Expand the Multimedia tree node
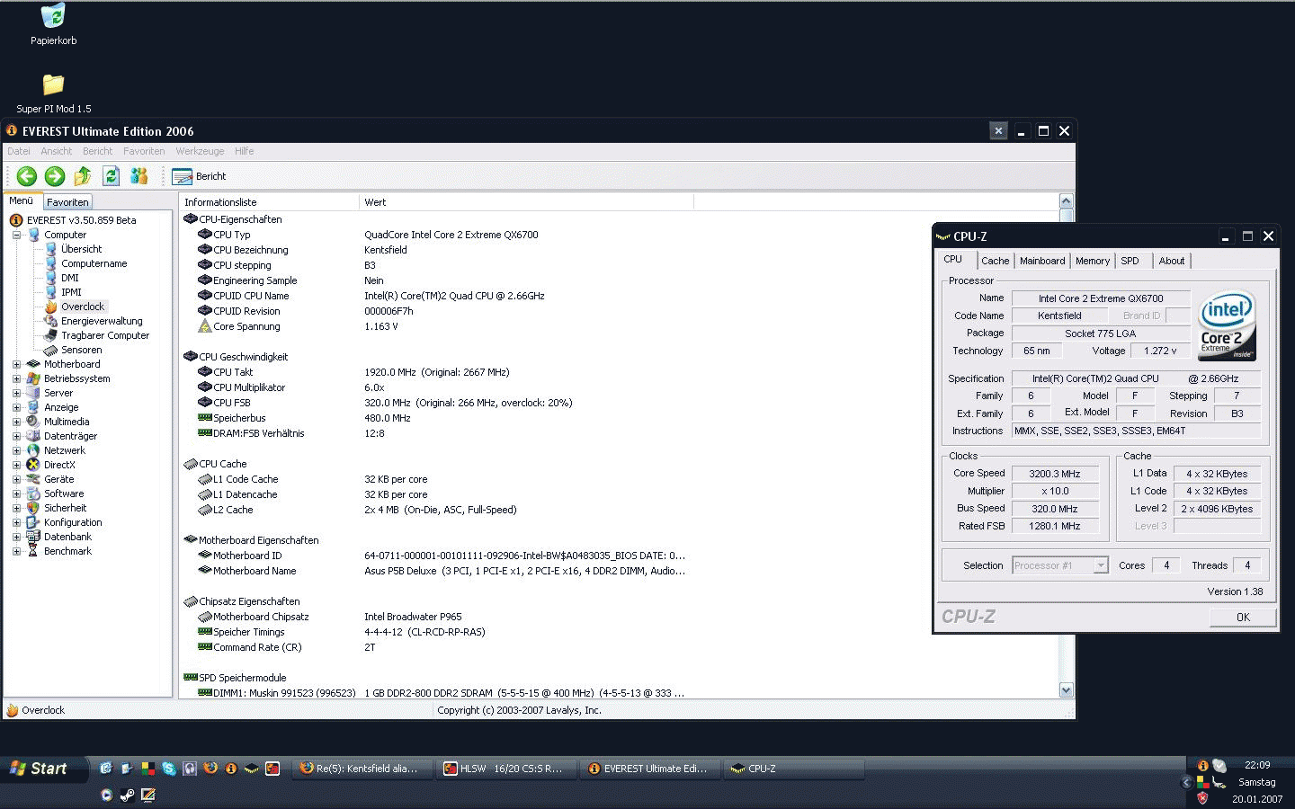 [16, 422]
